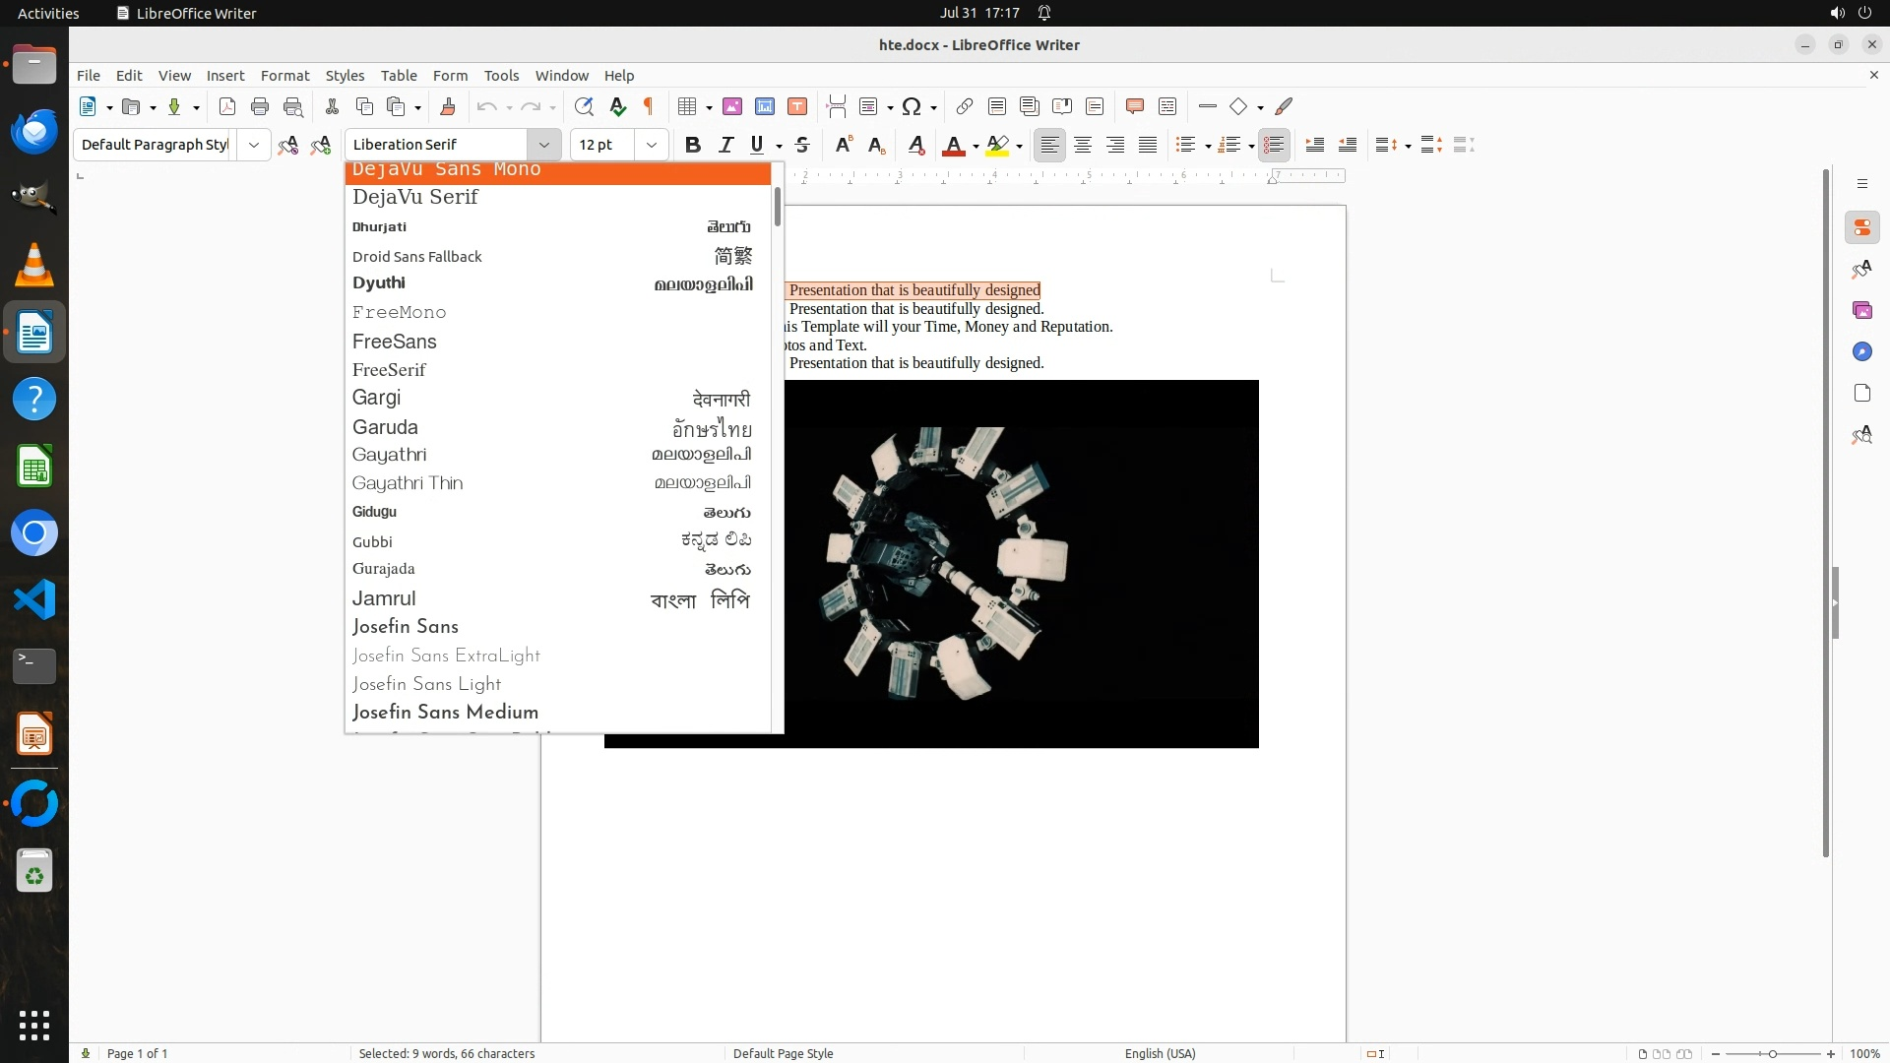Toggle formatting marks pilcrow icon
This screenshot has height=1063, width=1890.
pyautogui.click(x=649, y=106)
